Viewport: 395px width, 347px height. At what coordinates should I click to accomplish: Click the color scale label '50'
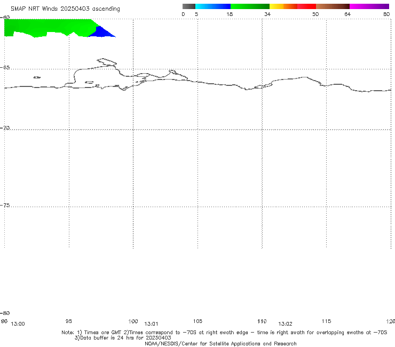(315, 14)
